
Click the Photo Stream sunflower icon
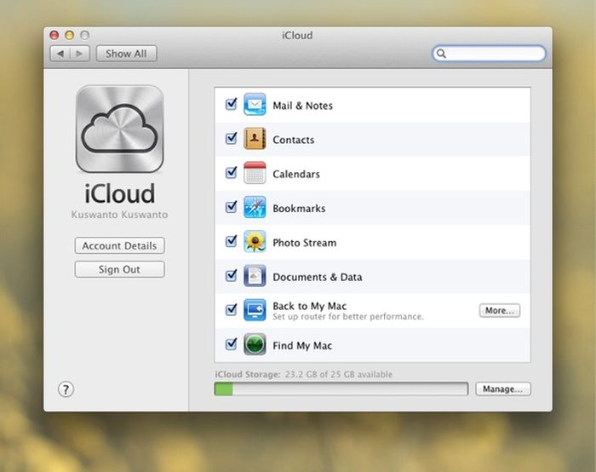pyautogui.click(x=255, y=241)
